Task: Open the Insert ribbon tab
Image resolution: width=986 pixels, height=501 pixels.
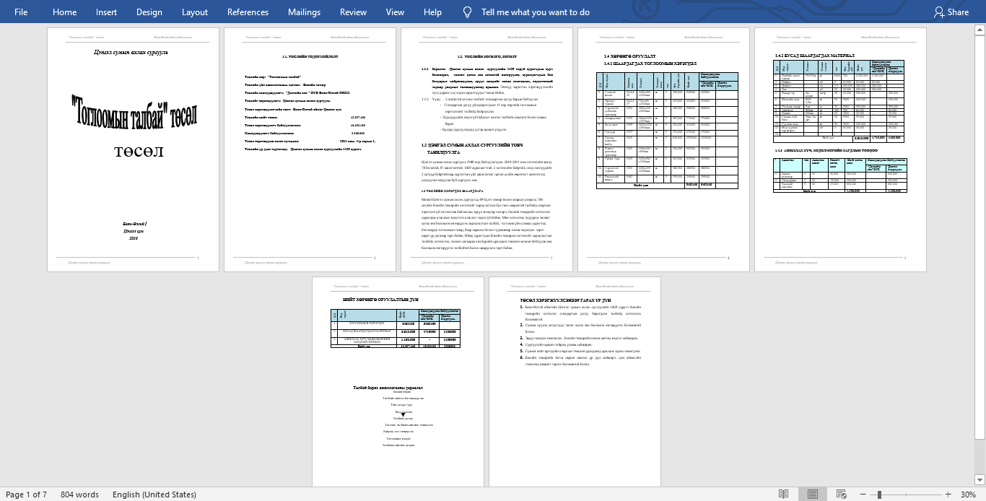Action: tap(106, 12)
